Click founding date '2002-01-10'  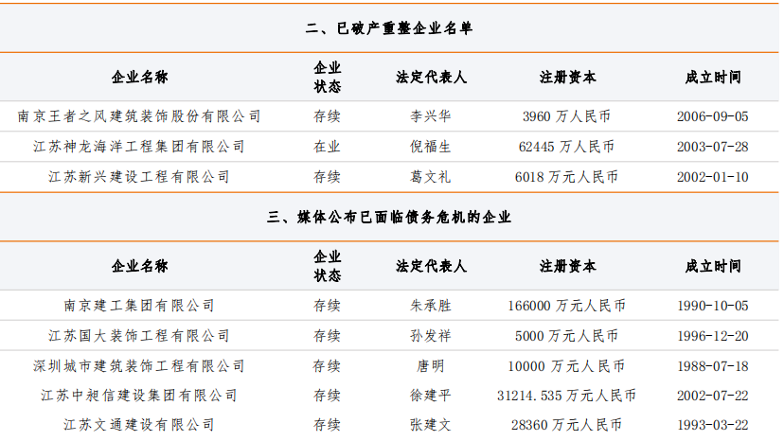712,177
